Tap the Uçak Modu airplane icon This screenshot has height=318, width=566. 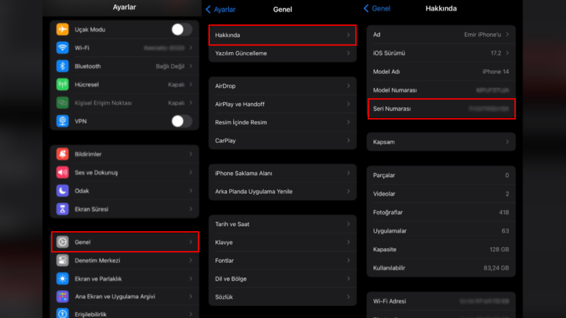62,30
